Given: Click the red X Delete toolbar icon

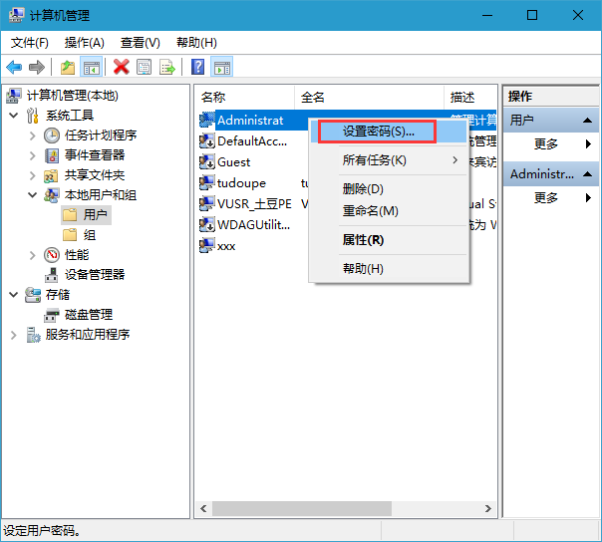Looking at the screenshot, I should [x=121, y=67].
